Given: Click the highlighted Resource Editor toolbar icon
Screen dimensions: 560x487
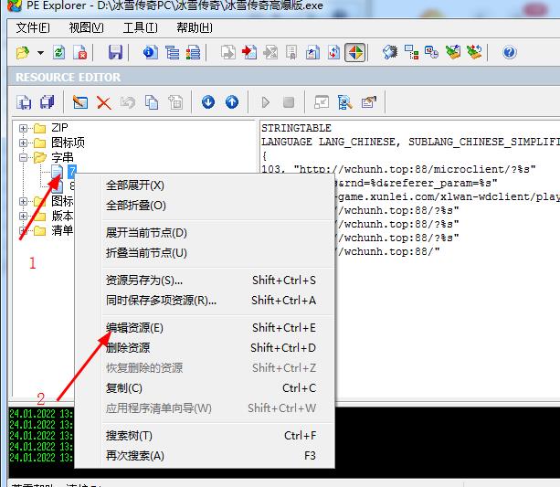Looking at the screenshot, I should click(355, 53).
